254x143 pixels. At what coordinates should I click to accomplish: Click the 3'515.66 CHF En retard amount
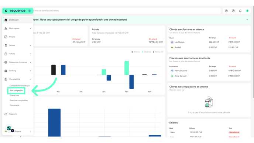[x=79, y=42]
